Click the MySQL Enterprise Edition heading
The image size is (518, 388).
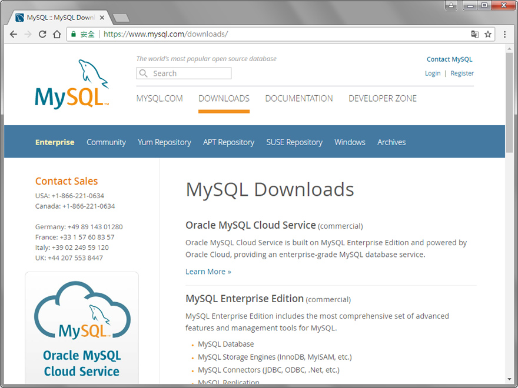(244, 299)
